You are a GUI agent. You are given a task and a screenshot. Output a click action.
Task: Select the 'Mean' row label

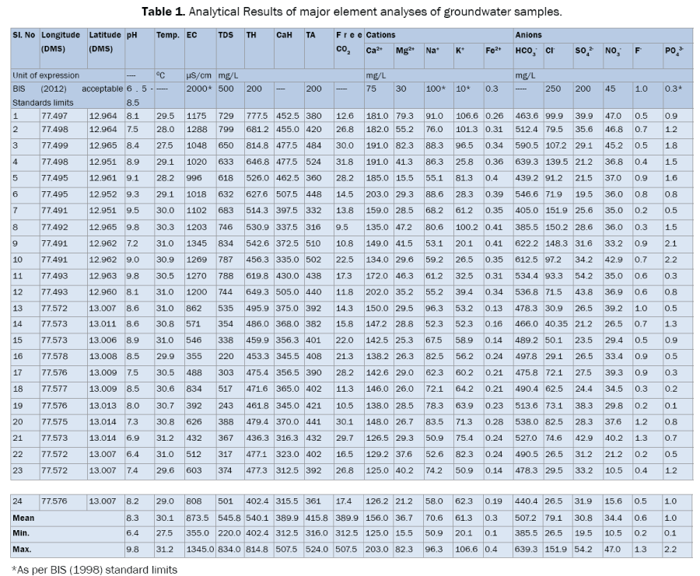click(x=23, y=517)
